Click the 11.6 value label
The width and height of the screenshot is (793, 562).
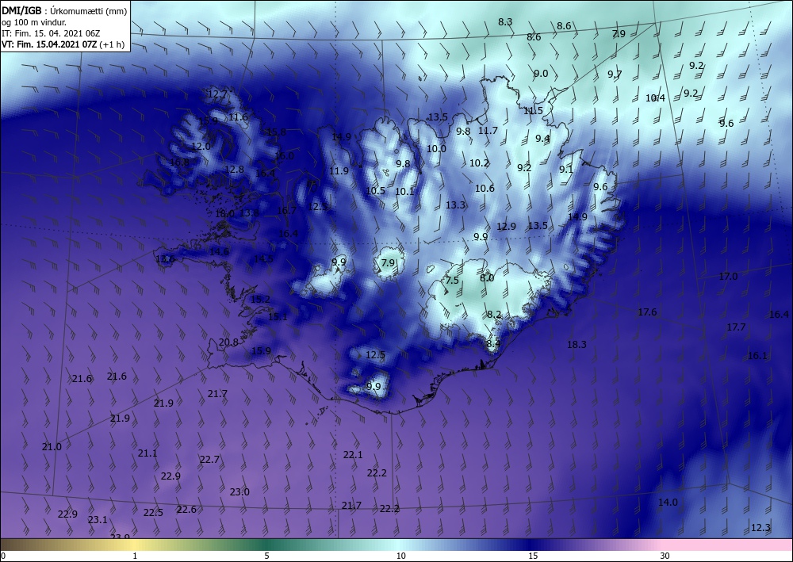[238, 117]
